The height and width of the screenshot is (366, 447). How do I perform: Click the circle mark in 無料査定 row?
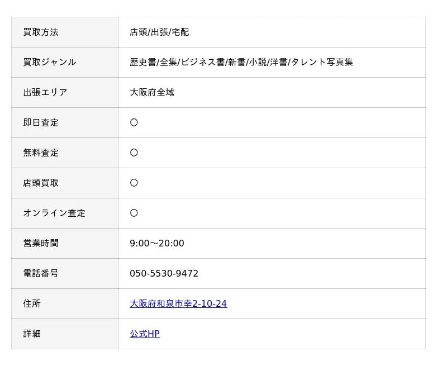(134, 153)
